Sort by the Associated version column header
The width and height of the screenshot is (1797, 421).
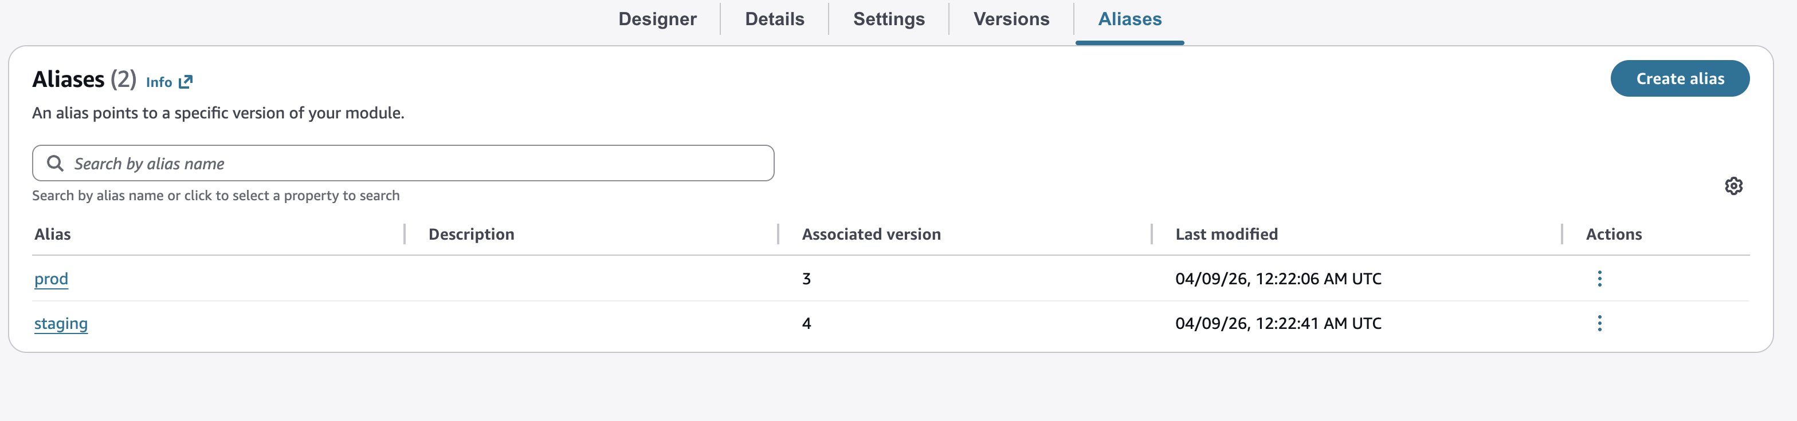(872, 235)
